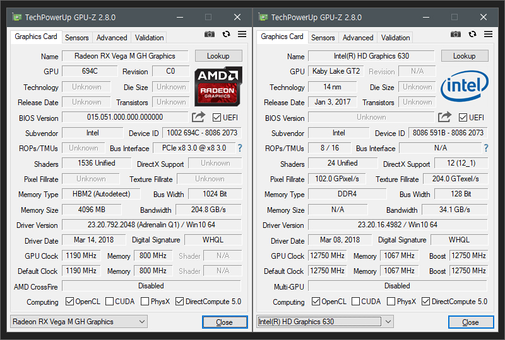505x340 pixels.
Task: Open hamburger menu in Radeon GPU-Z window
Action: click(x=242, y=34)
